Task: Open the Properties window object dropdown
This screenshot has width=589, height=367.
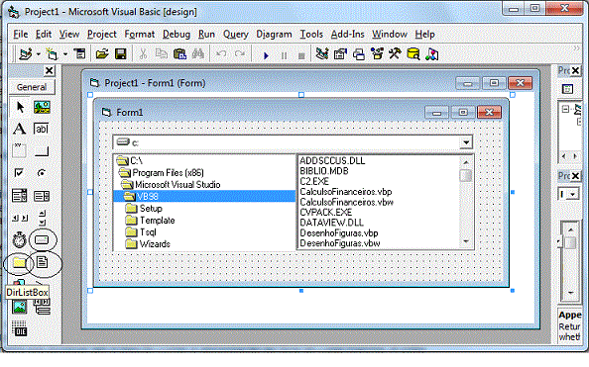Action: (x=572, y=194)
